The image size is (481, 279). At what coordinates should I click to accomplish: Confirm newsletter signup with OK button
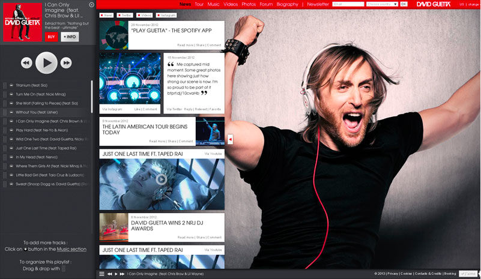tap(404, 4)
